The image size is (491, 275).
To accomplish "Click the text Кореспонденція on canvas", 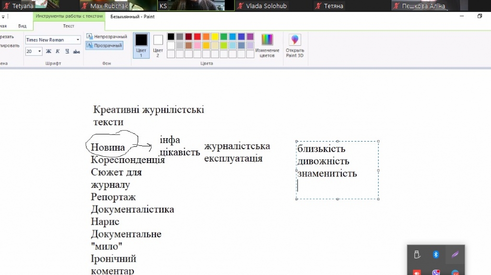I will [128, 160].
